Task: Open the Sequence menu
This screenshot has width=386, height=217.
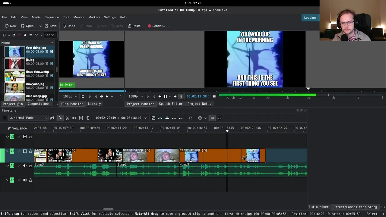Action: pyautogui.click(x=52, y=17)
